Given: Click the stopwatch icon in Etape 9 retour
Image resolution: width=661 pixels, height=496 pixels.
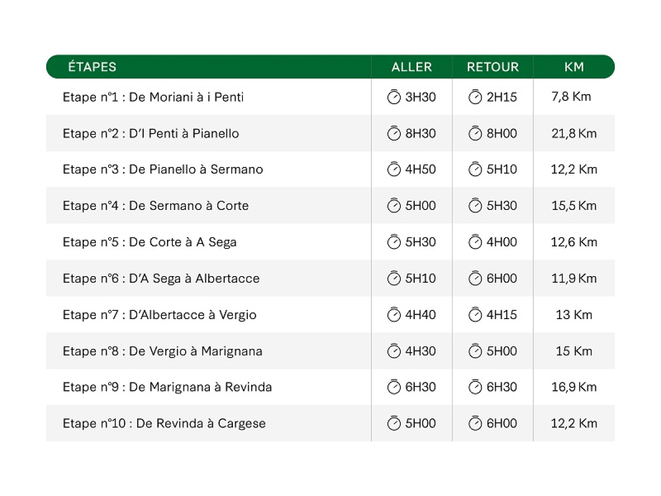Looking at the screenshot, I should click(x=475, y=387).
